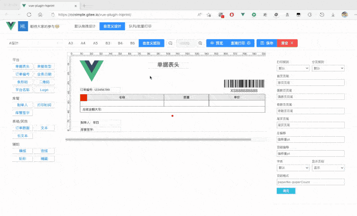Click the red Opera extension icon
The image size is (357, 216).
pos(232,15)
